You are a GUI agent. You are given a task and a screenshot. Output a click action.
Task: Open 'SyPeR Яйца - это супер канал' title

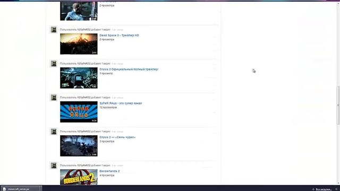(121, 103)
